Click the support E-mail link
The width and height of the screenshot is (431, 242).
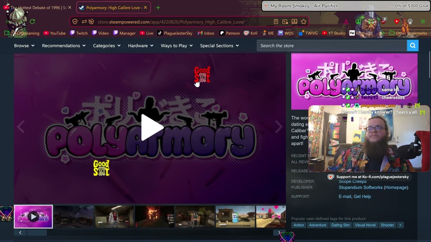345,196
